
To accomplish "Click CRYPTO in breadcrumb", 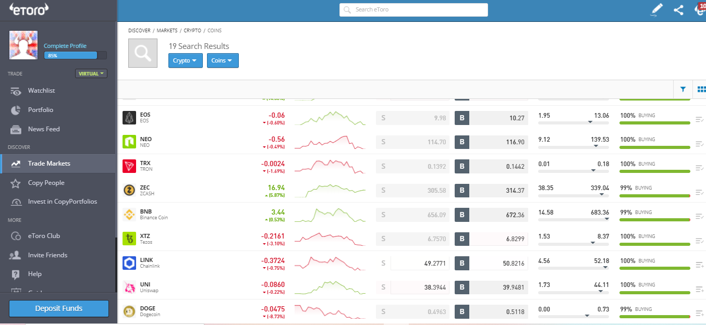I will click(x=192, y=31).
